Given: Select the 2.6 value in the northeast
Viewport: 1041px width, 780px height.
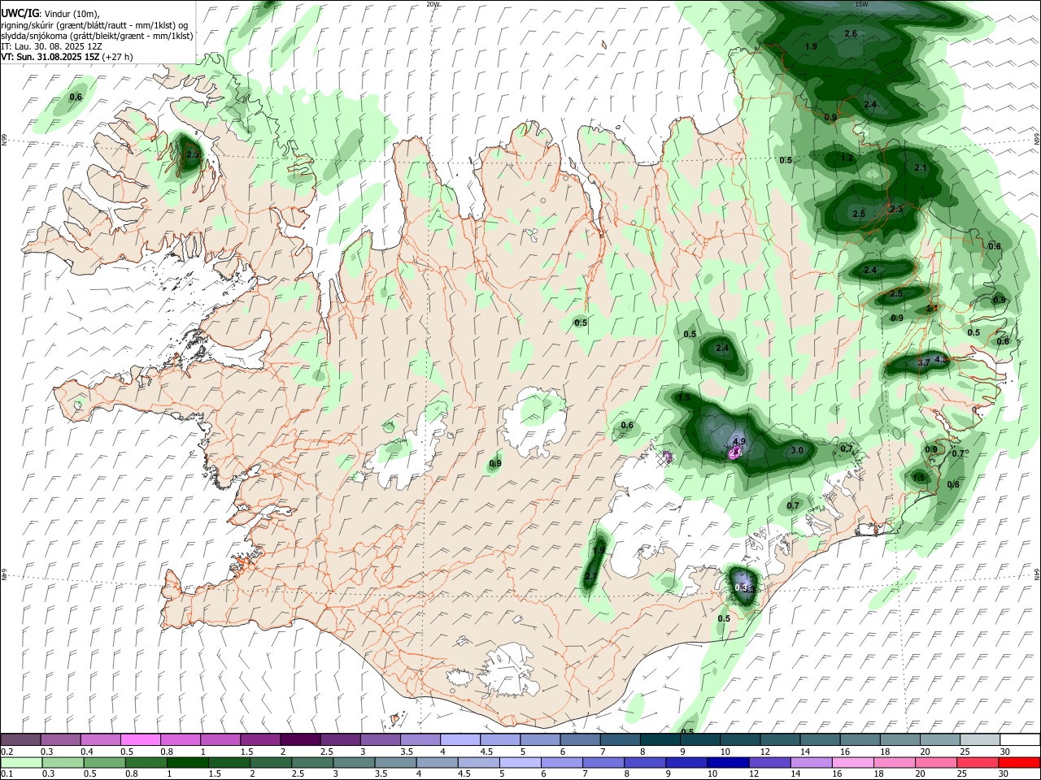Looking at the screenshot, I should (851, 33).
